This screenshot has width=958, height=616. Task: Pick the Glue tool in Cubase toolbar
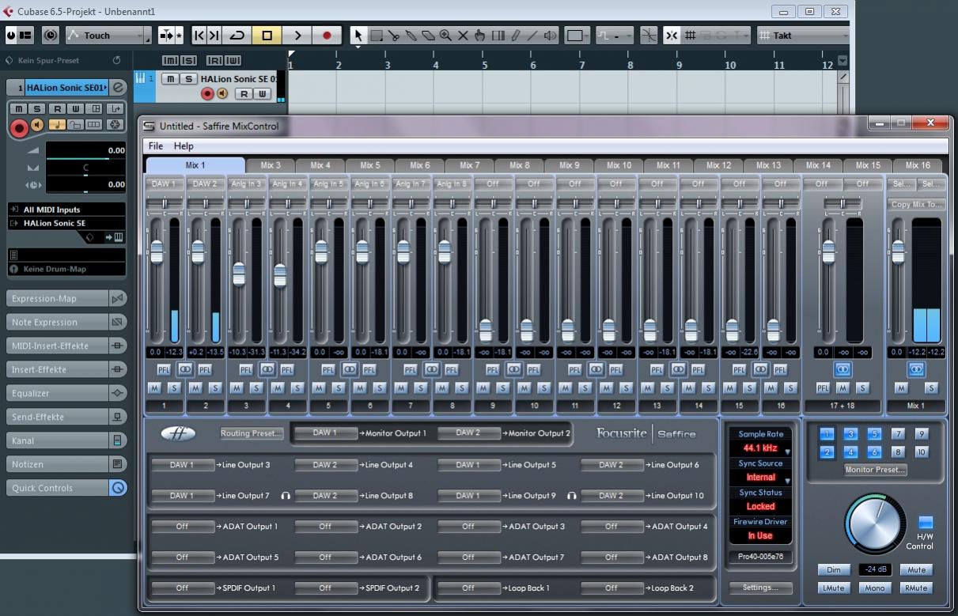411,36
